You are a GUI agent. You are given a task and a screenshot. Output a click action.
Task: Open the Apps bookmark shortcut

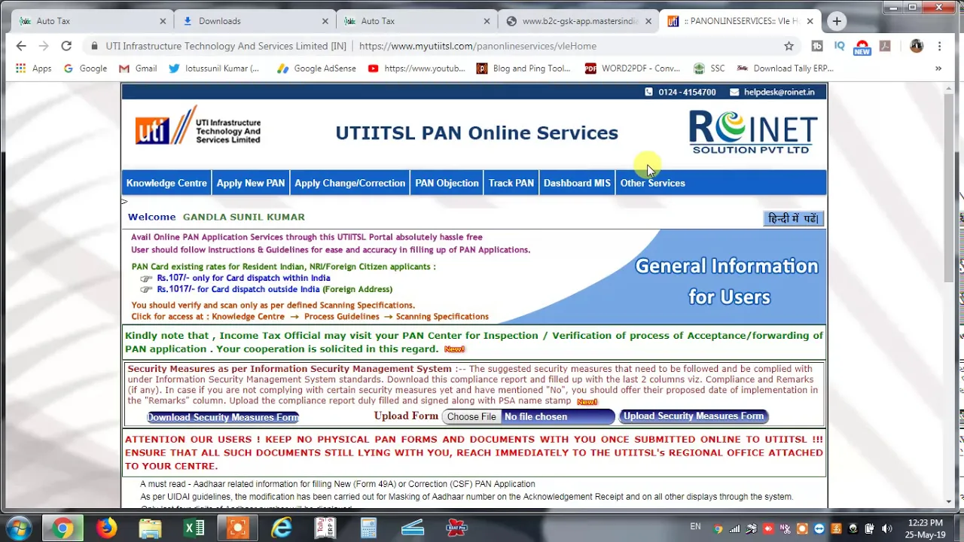coord(34,69)
